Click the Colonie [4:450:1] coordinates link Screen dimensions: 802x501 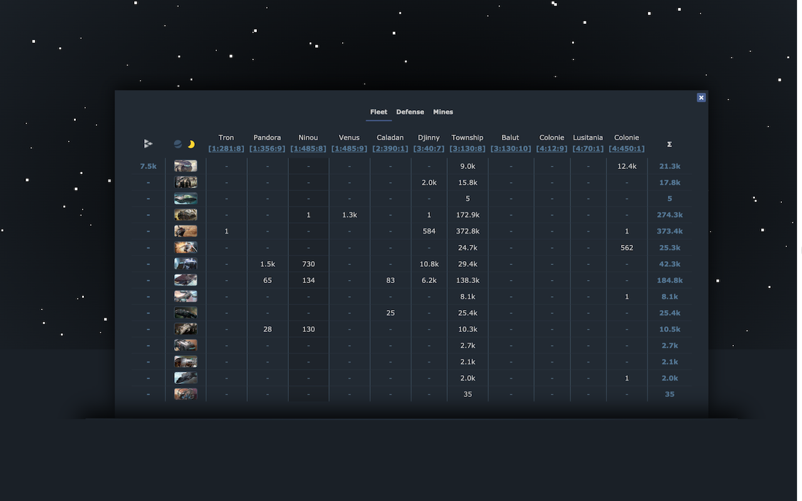click(627, 149)
